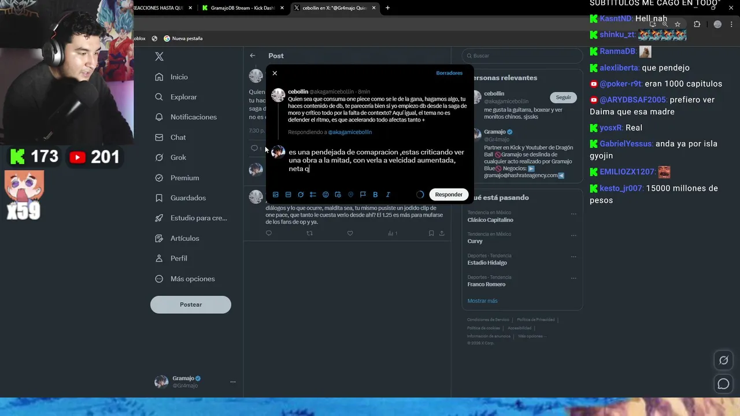The image size is (740, 416).
Task: Schedule the reply post
Action: 338,195
